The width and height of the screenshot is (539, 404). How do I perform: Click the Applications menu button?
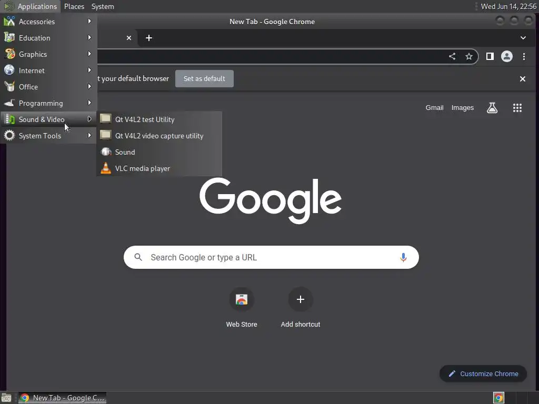click(31, 6)
